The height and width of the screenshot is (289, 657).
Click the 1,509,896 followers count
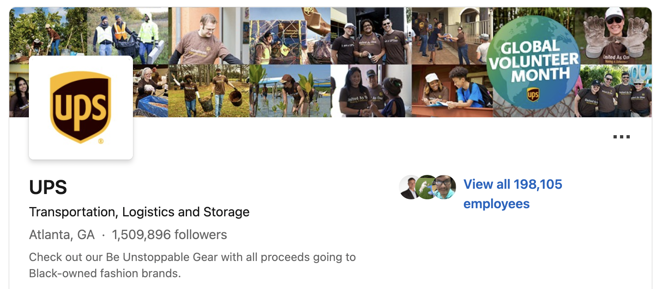(169, 235)
